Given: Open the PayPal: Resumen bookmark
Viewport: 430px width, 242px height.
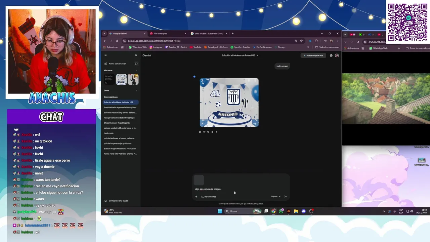Looking at the screenshot, I should coord(262,47).
